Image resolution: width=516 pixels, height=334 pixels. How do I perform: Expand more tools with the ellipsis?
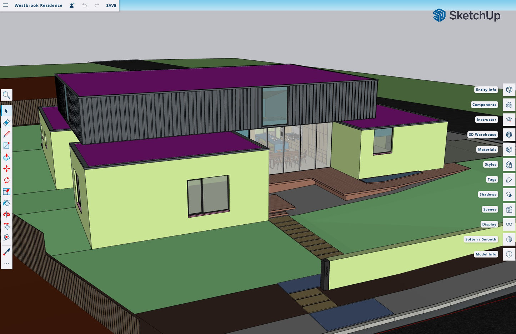tap(6, 263)
